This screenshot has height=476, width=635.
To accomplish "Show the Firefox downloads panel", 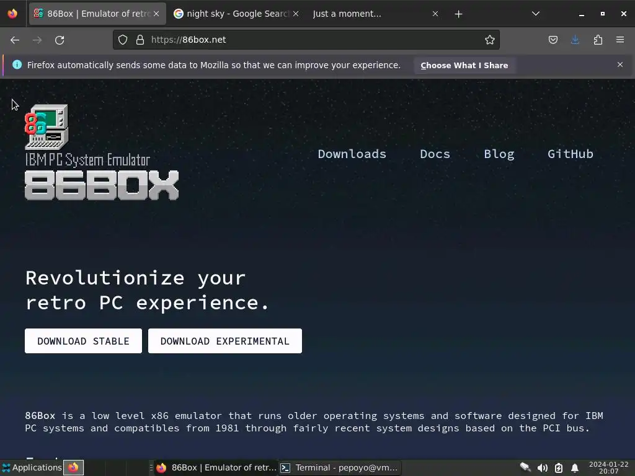I will click(x=575, y=40).
